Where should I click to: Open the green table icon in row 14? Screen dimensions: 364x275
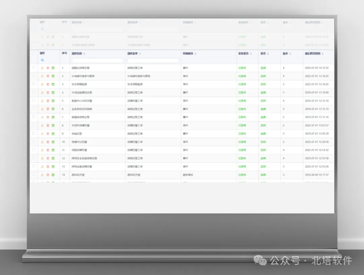53,175
